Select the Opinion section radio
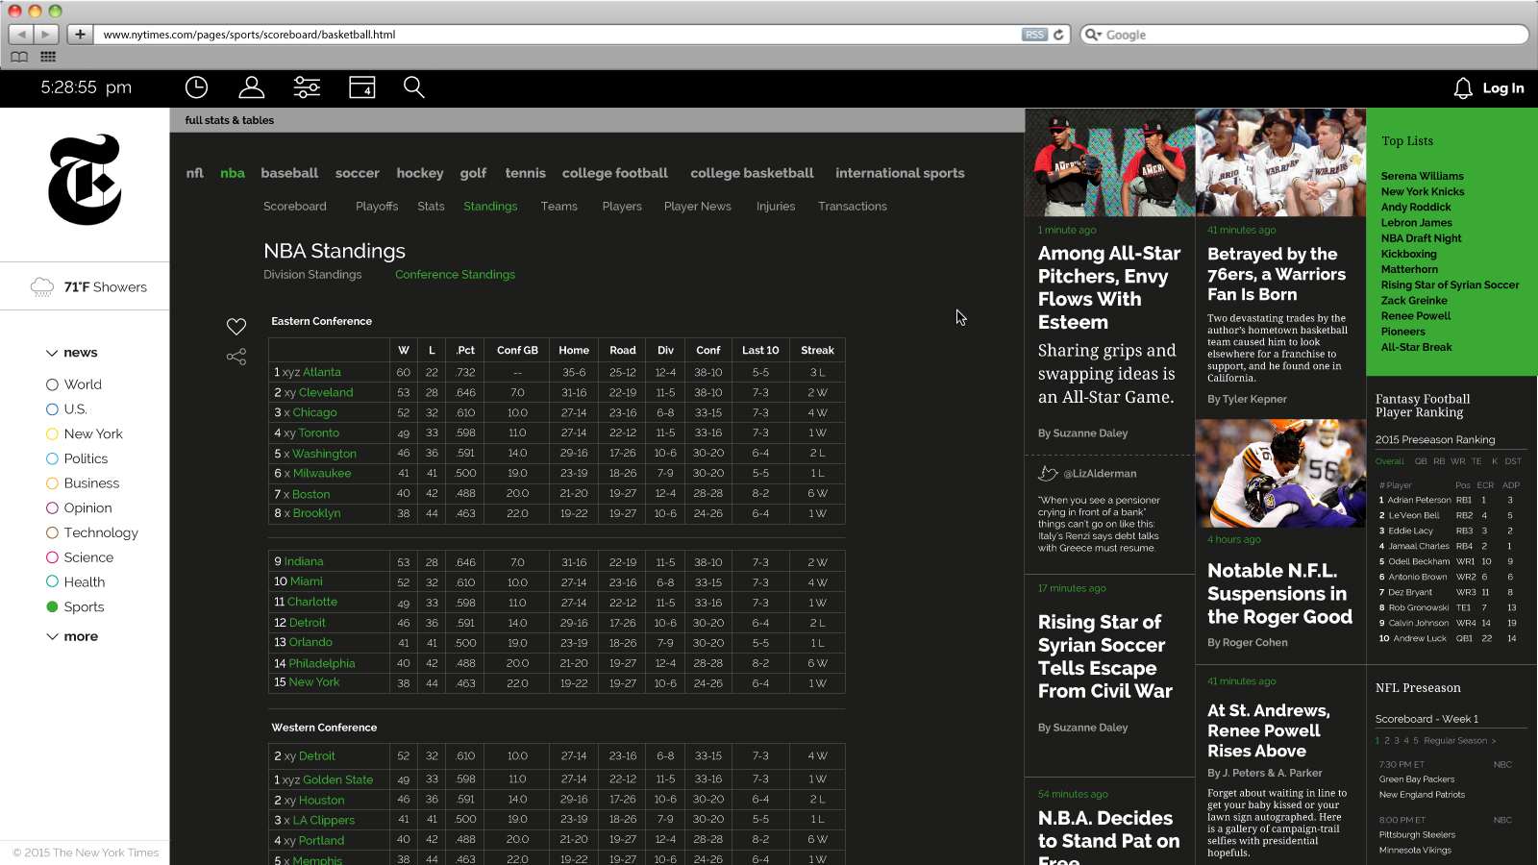Image resolution: width=1538 pixels, height=865 pixels. click(x=52, y=507)
